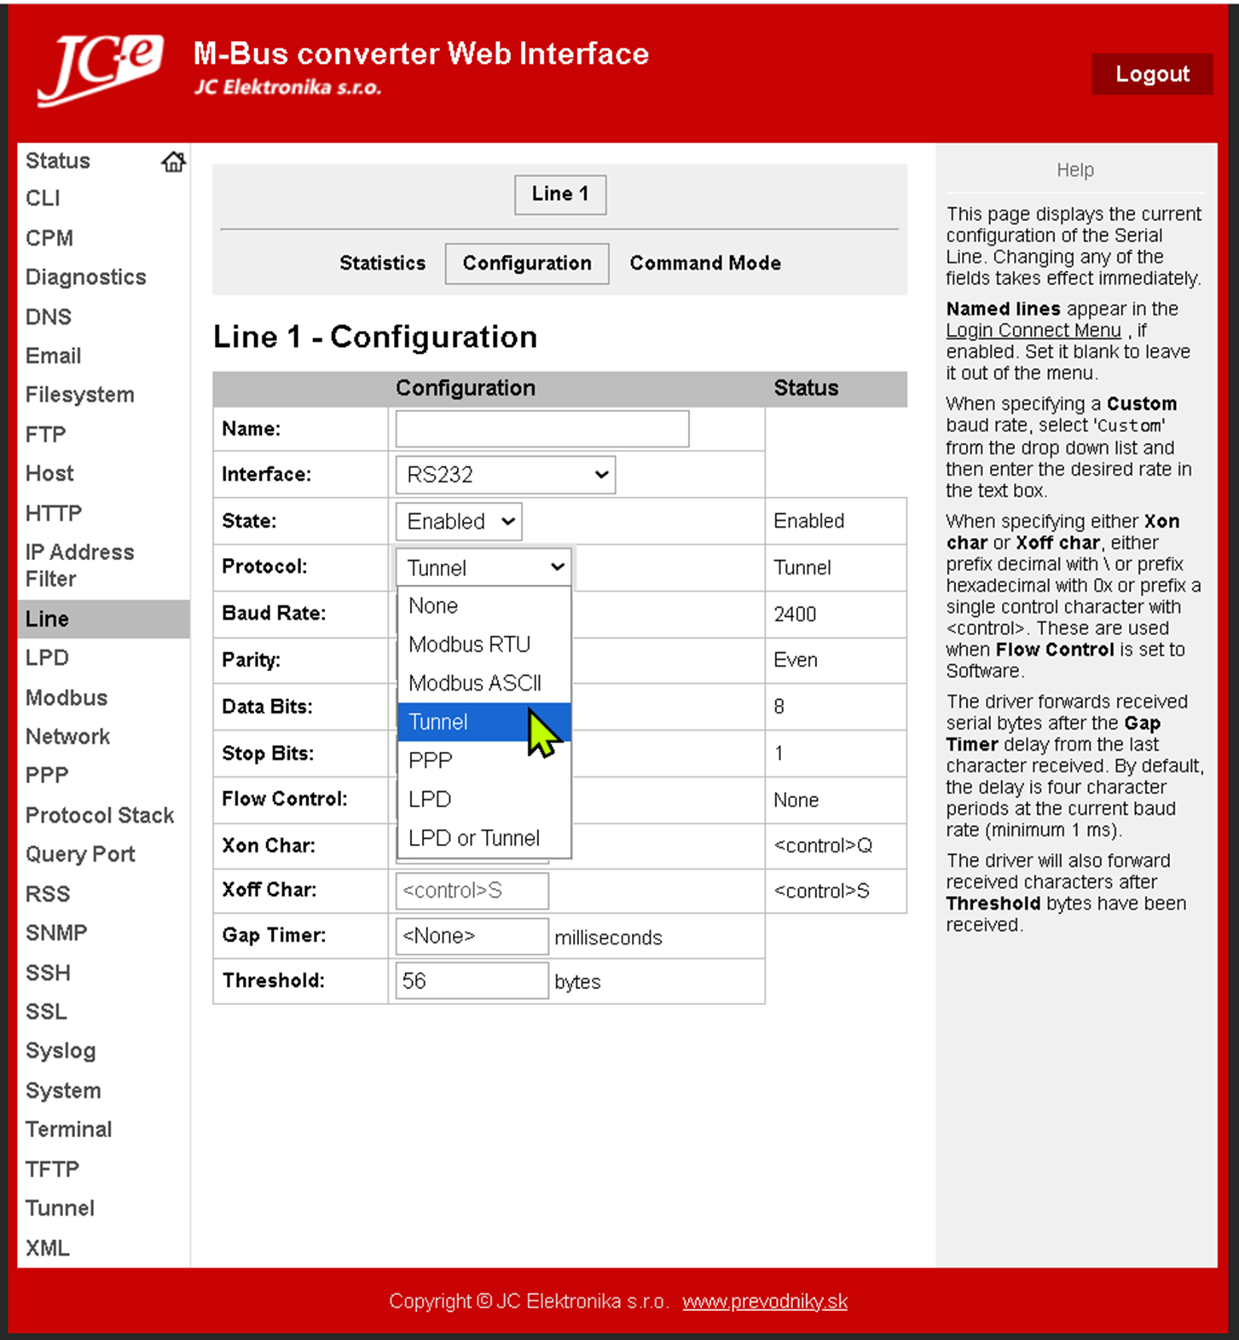
Task: Focus the Name text field
Action: 542,429
